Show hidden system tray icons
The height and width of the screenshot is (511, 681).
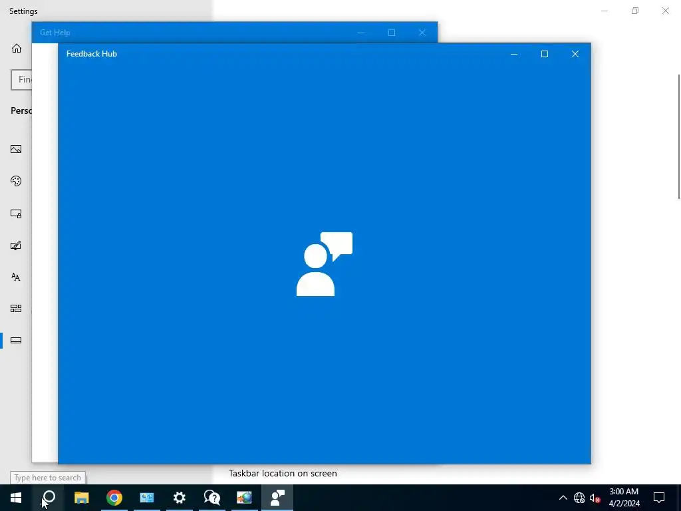point(563,498)
